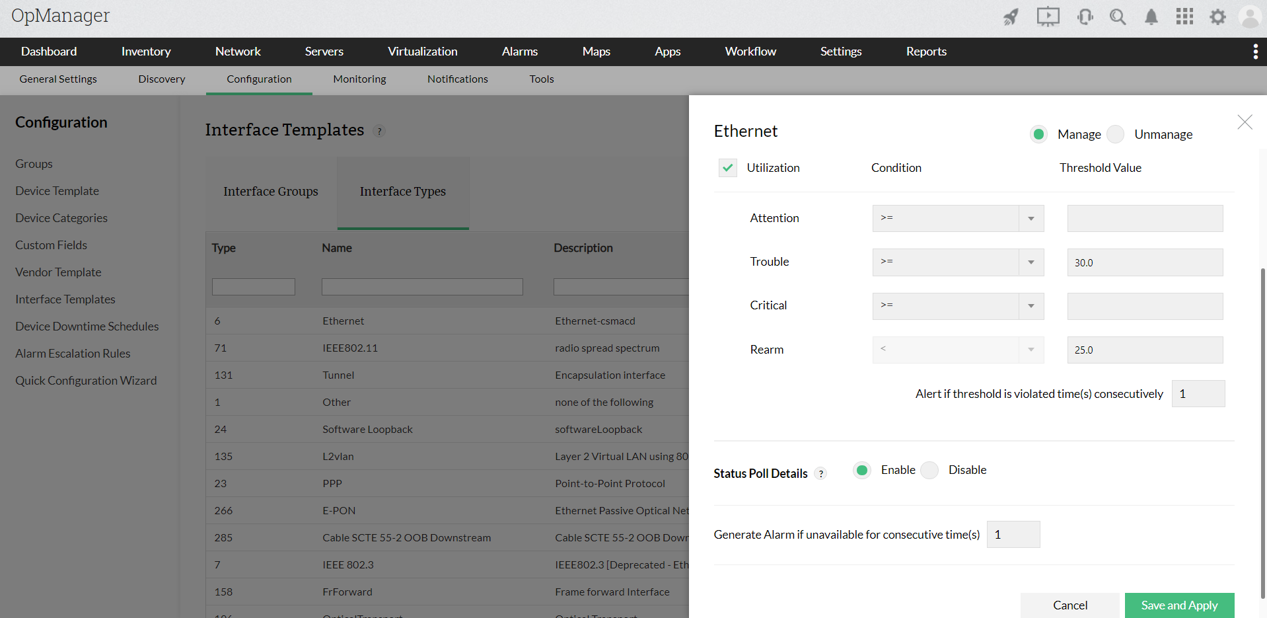Click Save and Apply

(1179, 605)
